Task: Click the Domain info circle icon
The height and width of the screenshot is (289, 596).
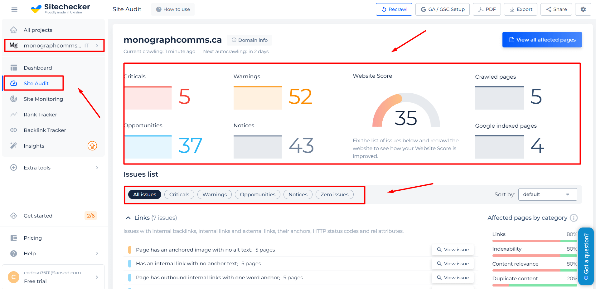Action: [x=234, y=40]
